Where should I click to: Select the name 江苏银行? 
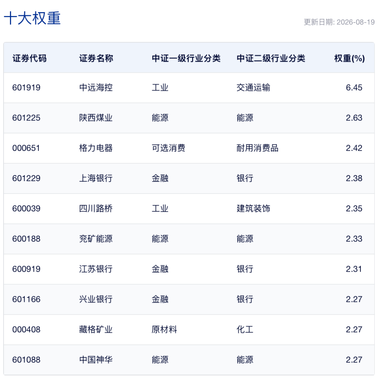96,269
